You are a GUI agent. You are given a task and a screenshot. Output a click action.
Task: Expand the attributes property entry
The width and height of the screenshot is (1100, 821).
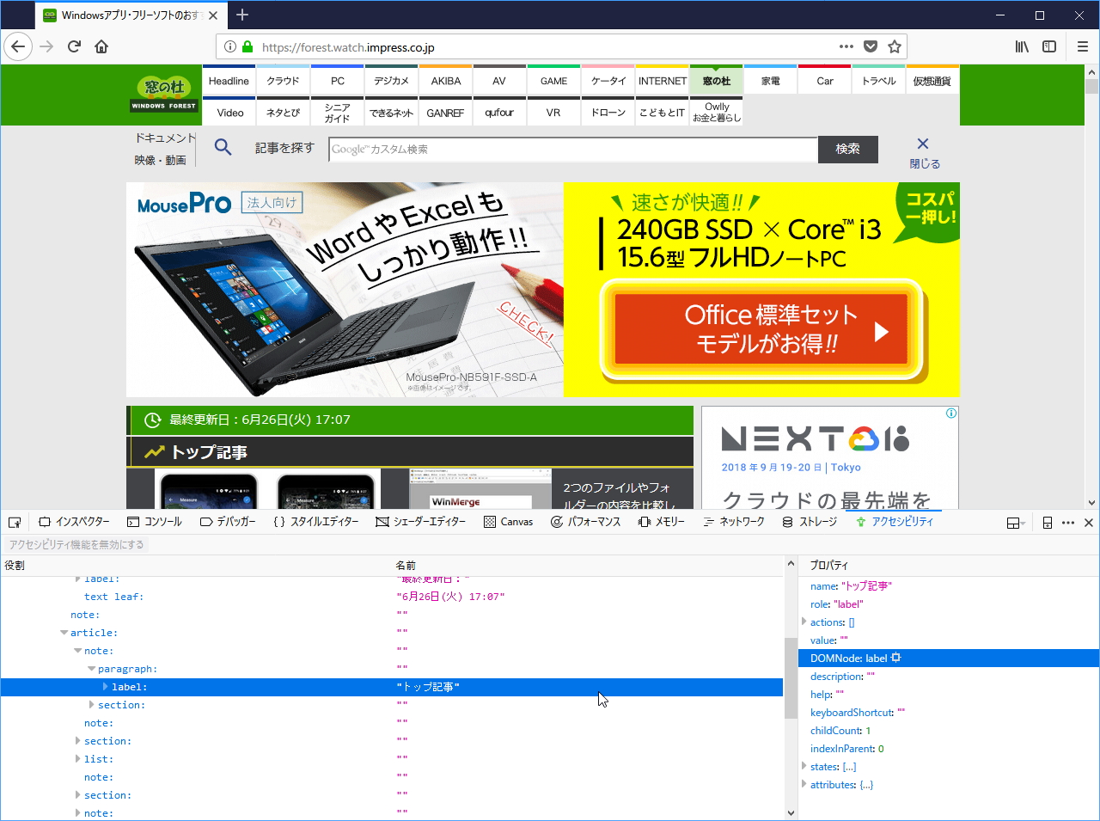coord(804,784)
